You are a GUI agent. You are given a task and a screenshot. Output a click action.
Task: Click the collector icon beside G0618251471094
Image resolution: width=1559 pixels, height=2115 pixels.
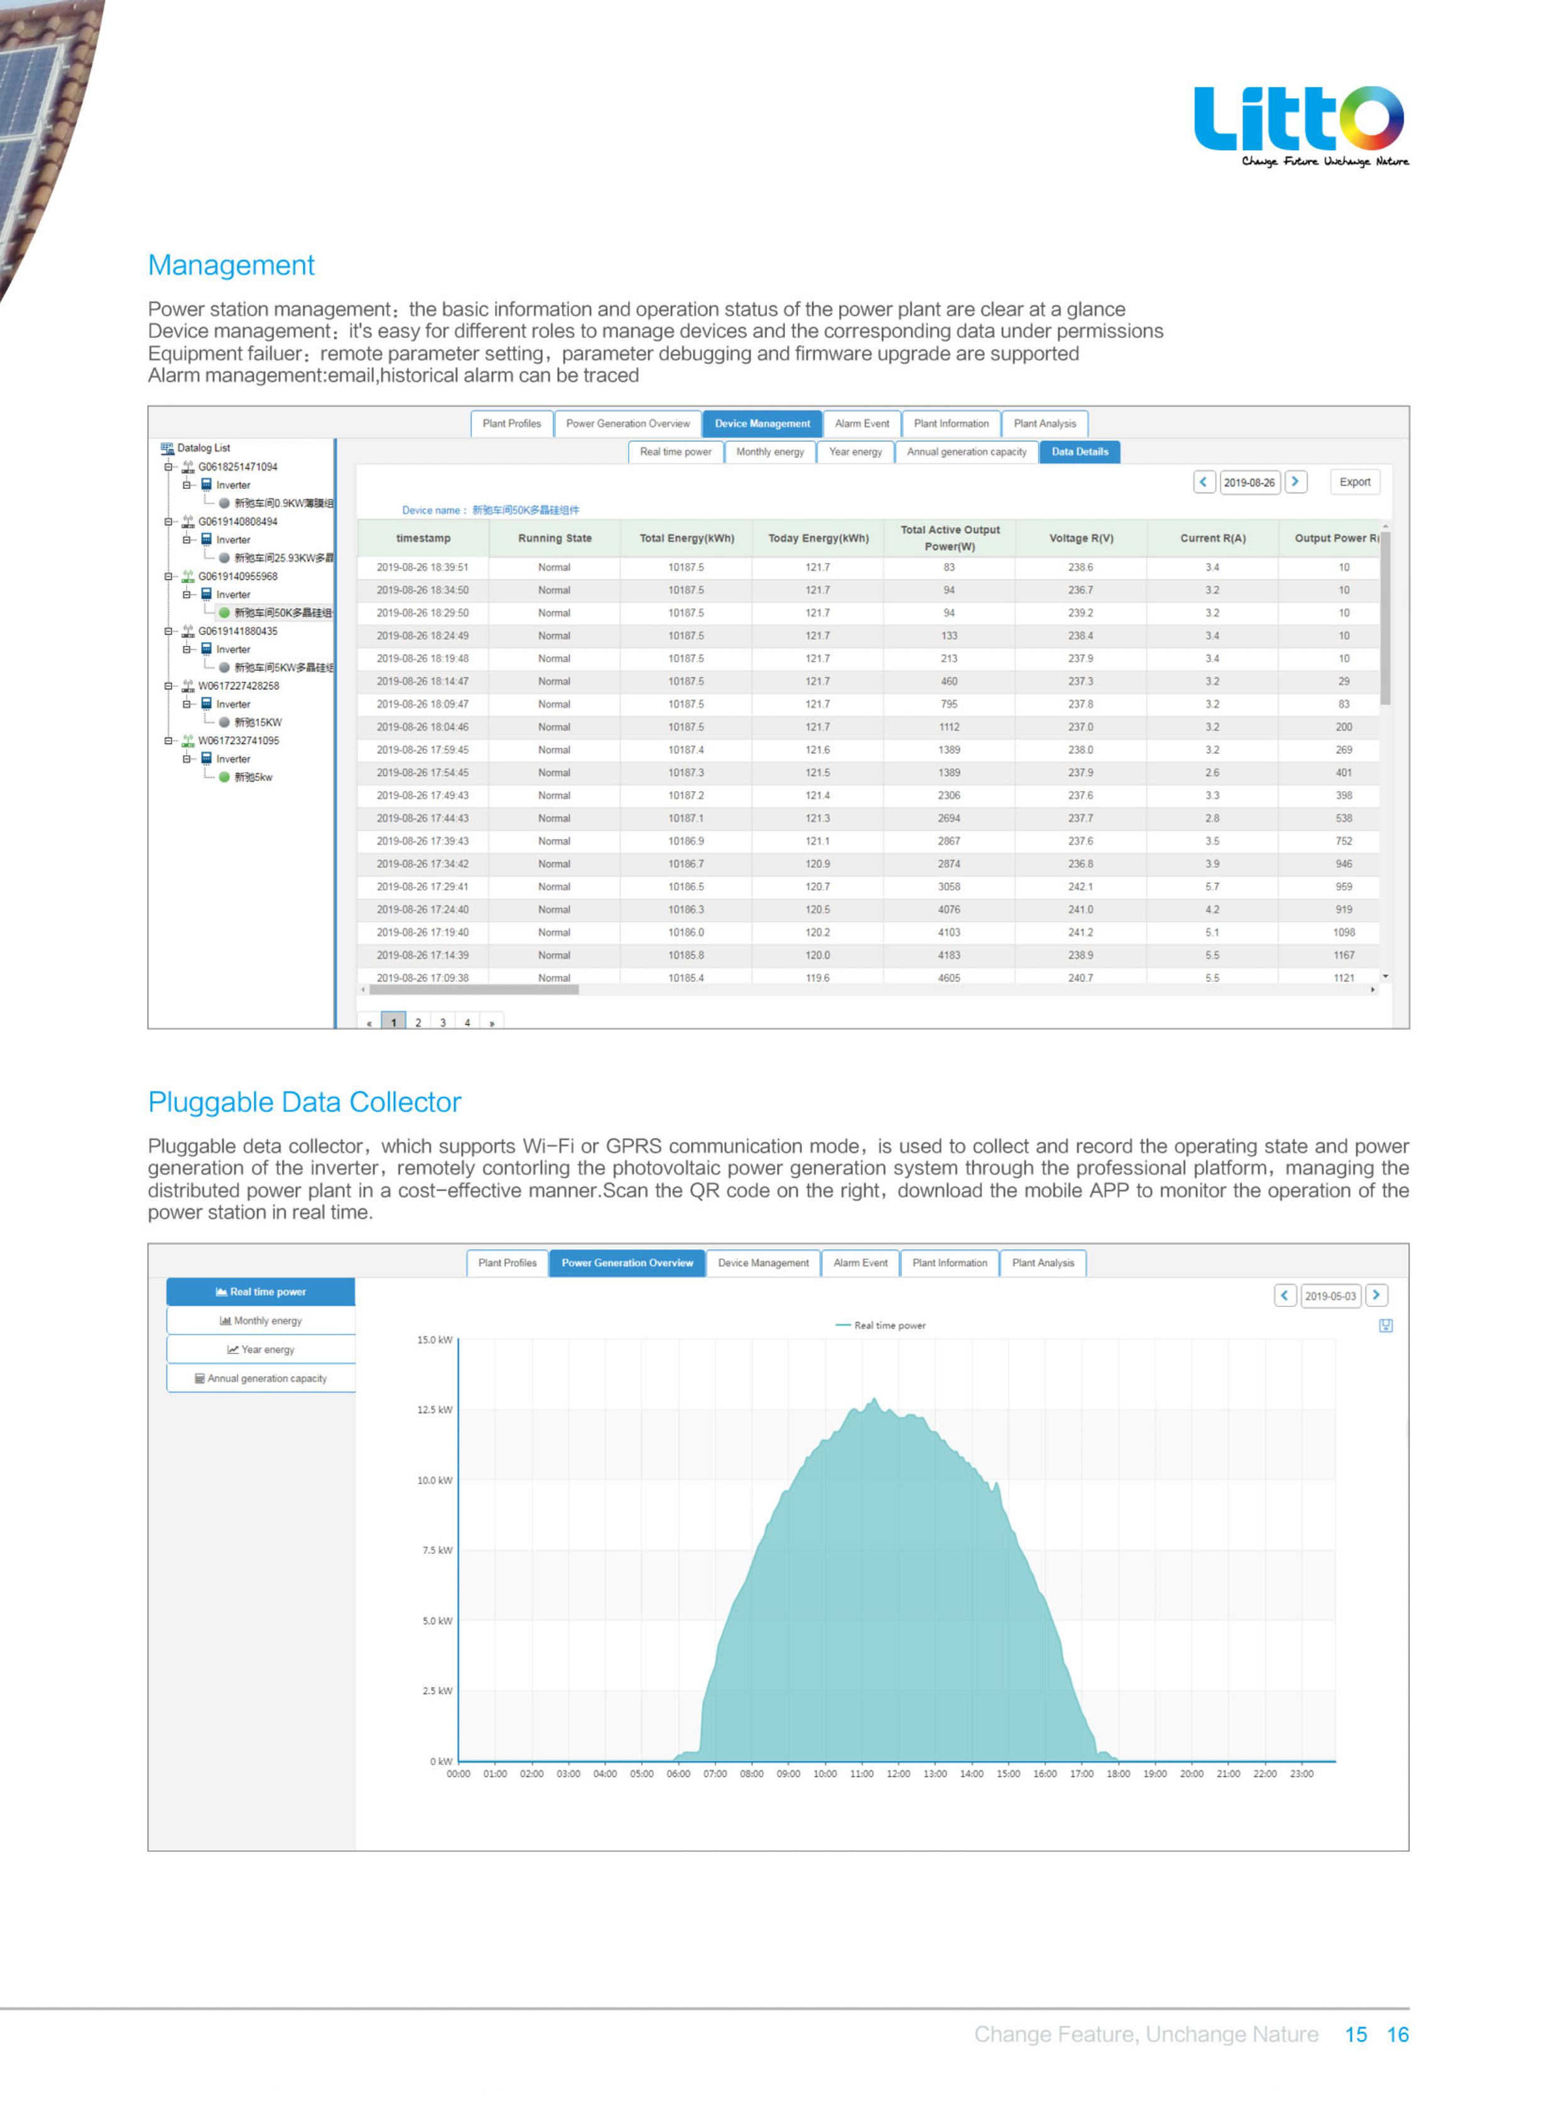point(188,466)
